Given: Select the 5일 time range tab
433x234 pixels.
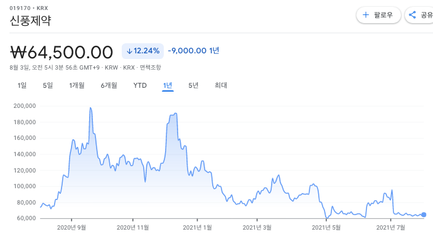Looking at the screenshot, I should (48, 85).
